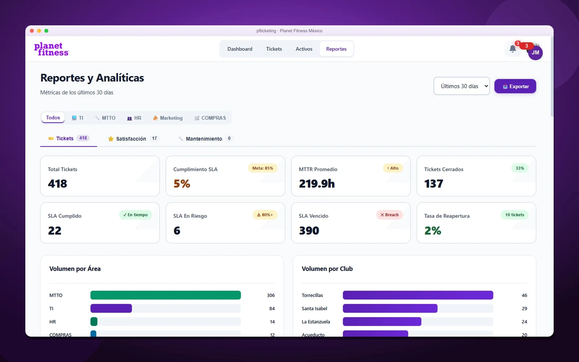Click the TI purple volume bar
Viewport: 579px width, 362px height.
coord(111,308)
